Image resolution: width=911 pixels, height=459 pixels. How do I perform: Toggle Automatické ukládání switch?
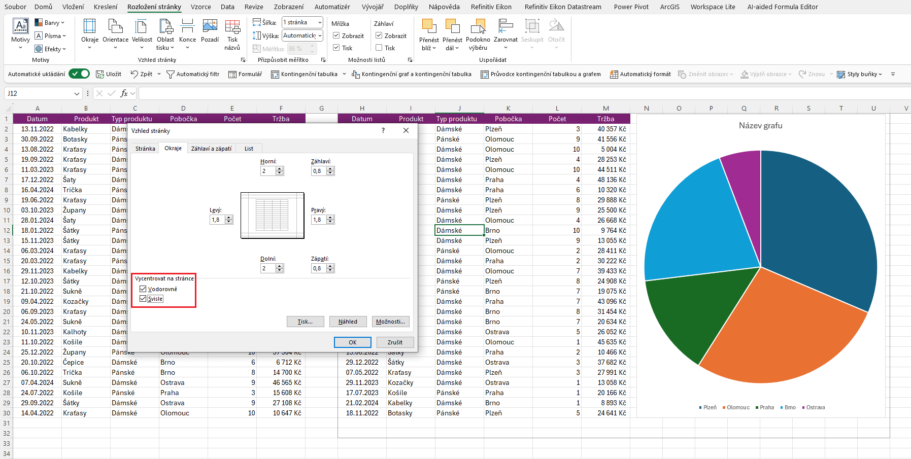click(x=79, y=74)
